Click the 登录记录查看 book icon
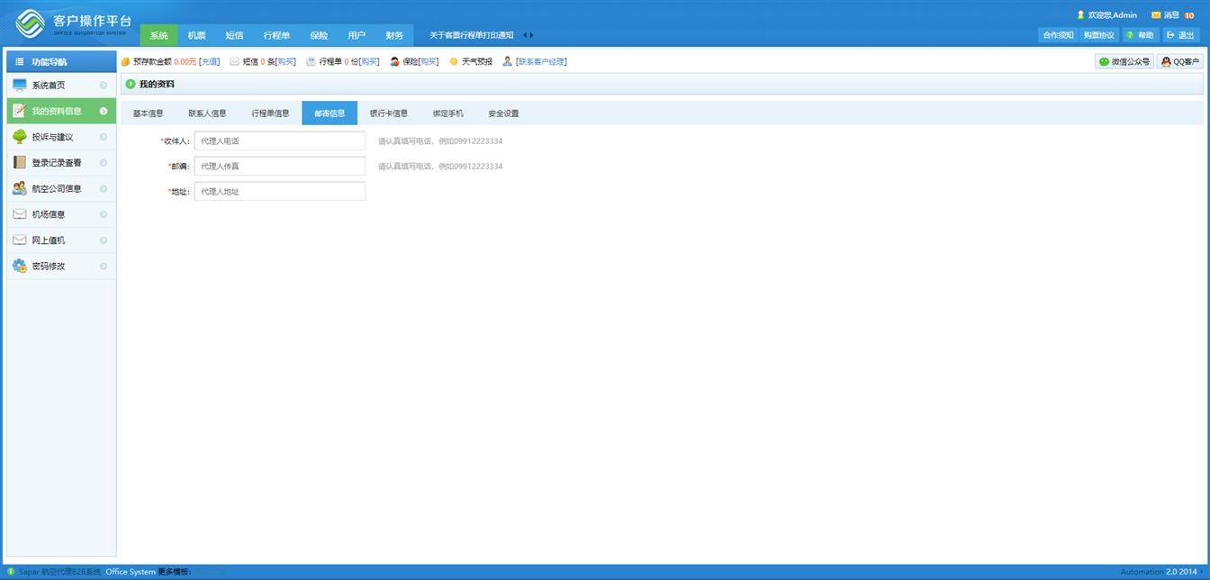The image size is (1210, 580). [20, 163]
